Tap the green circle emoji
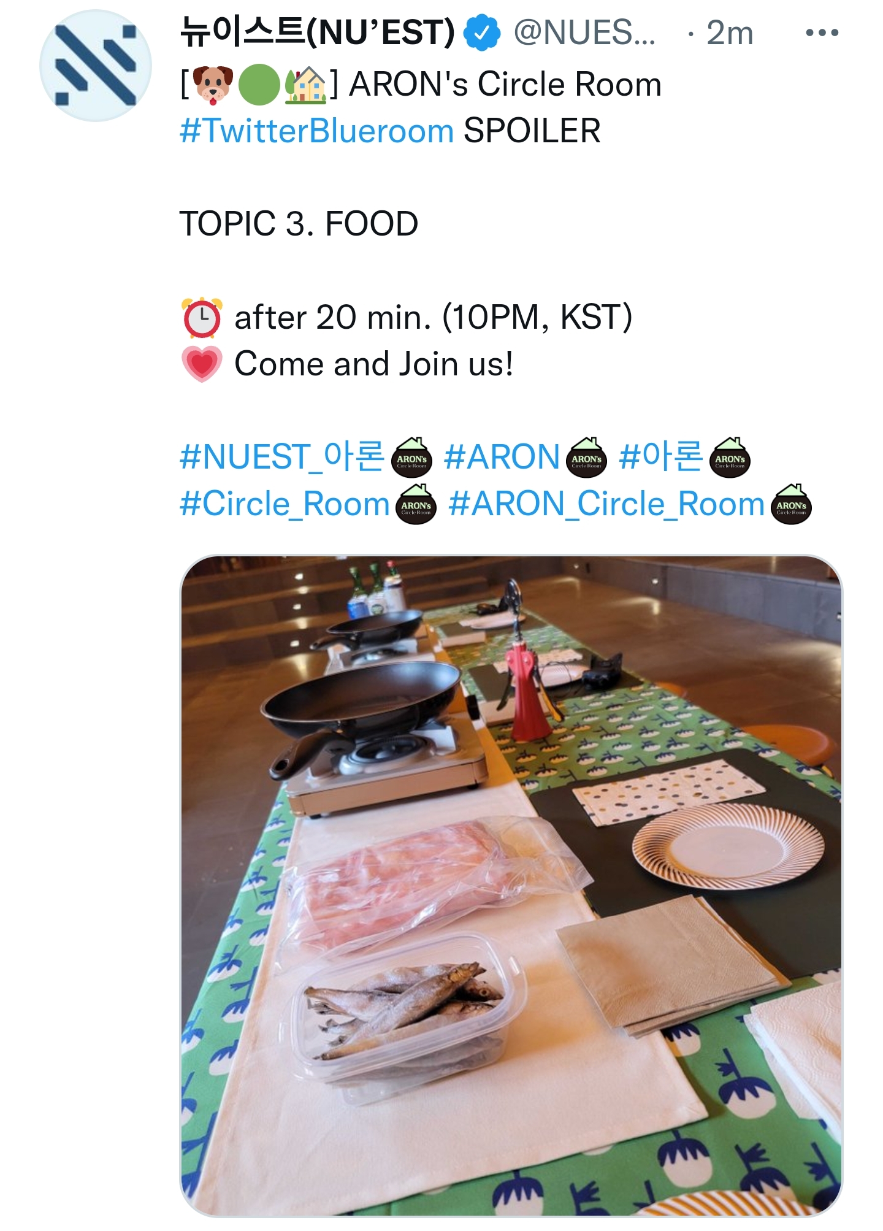883x1231 pixels. click(x=259, y=84)
